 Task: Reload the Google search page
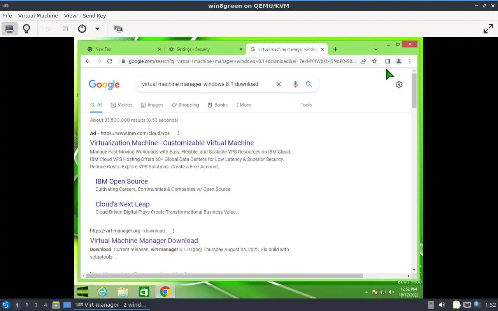pyautogui.click(x=110, y=61)
